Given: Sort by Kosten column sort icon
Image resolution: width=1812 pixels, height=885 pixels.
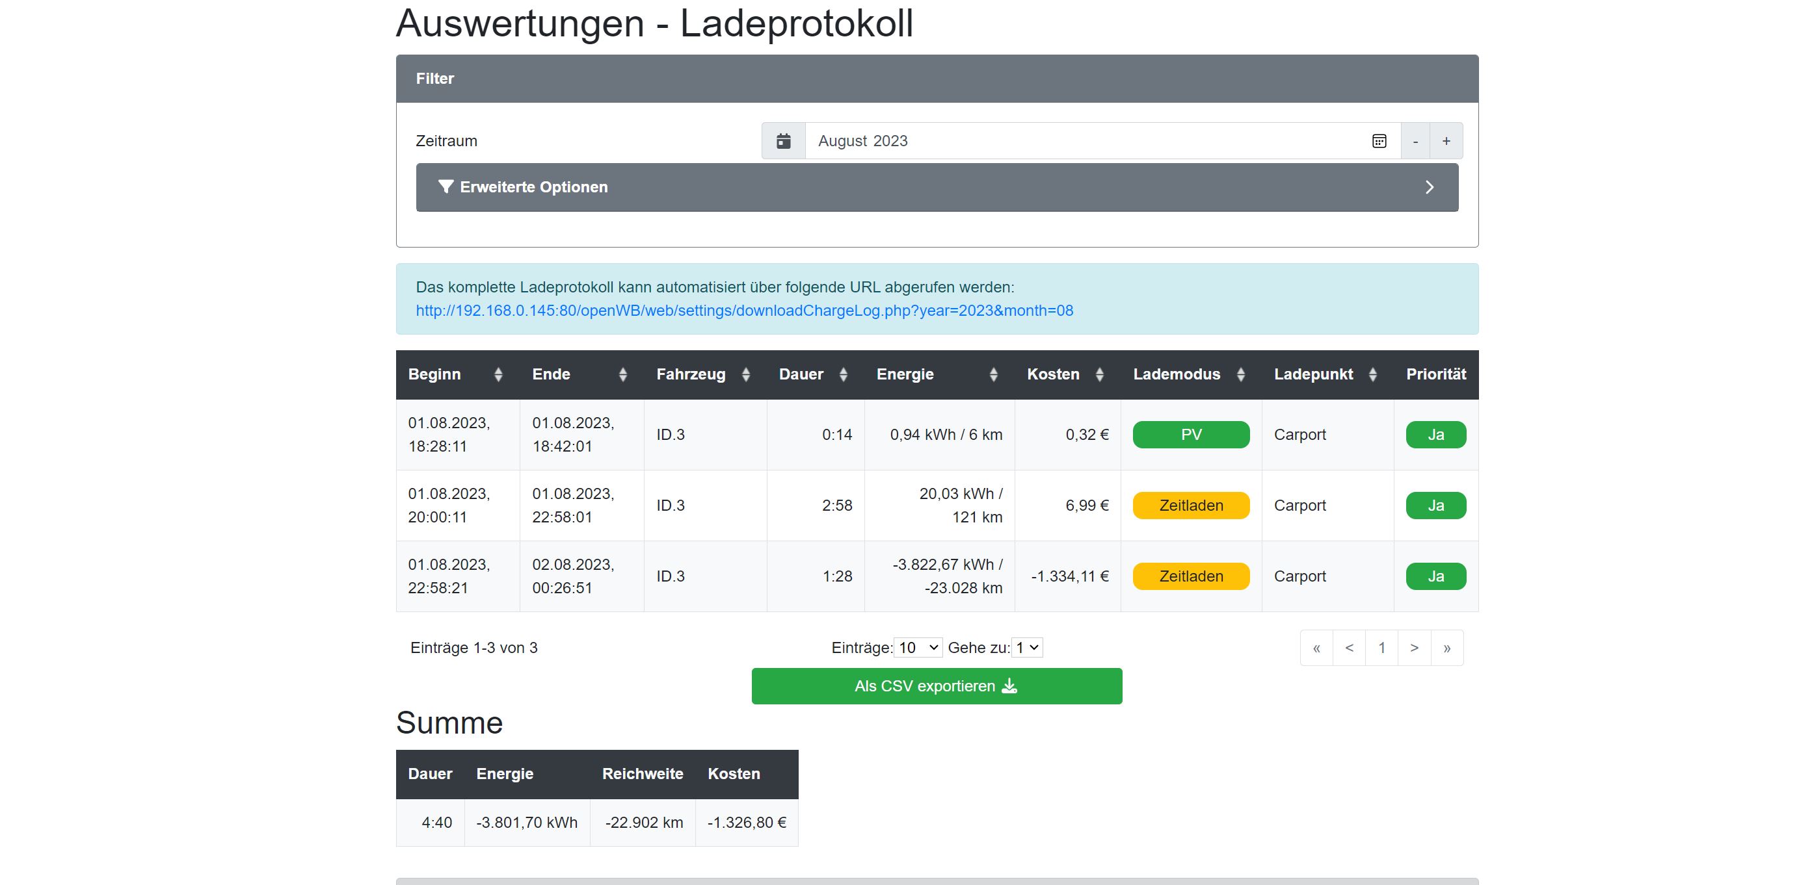Looking at the screenshot, I should pyautogui.click(x=1099, y=375).
